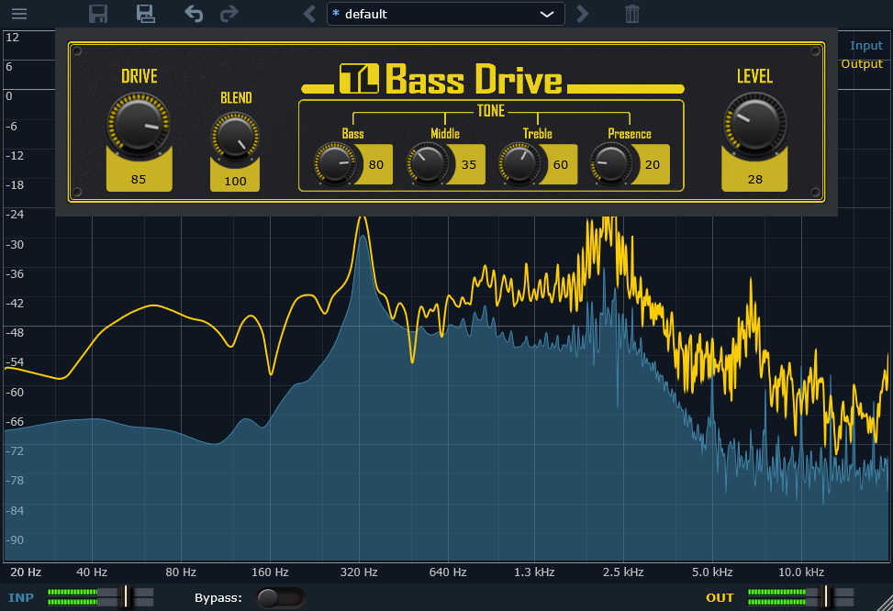Click the BLEND label
The image size is (893, 611).
[236, 98]
